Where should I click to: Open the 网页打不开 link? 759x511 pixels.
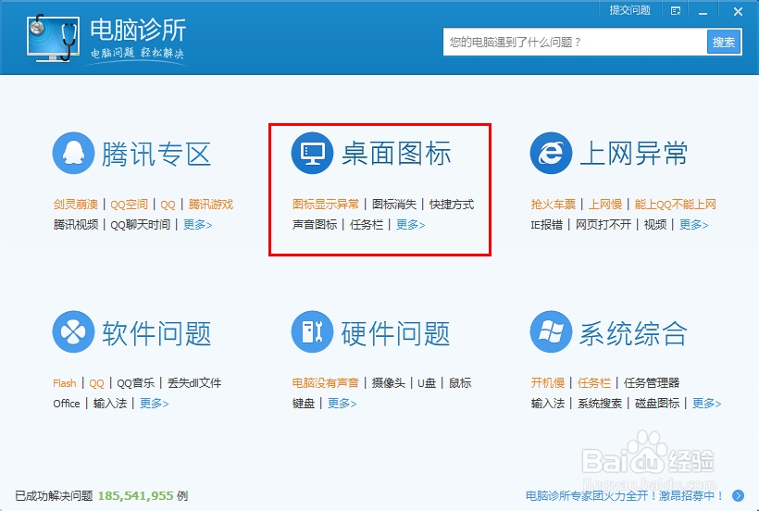(x=603, y=225)
